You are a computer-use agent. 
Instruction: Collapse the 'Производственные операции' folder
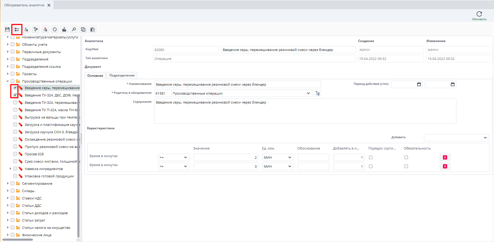(x=8, y=81)
